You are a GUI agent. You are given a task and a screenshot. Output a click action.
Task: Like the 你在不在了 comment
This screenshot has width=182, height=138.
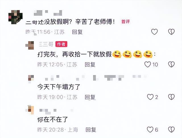coord(150,129)
